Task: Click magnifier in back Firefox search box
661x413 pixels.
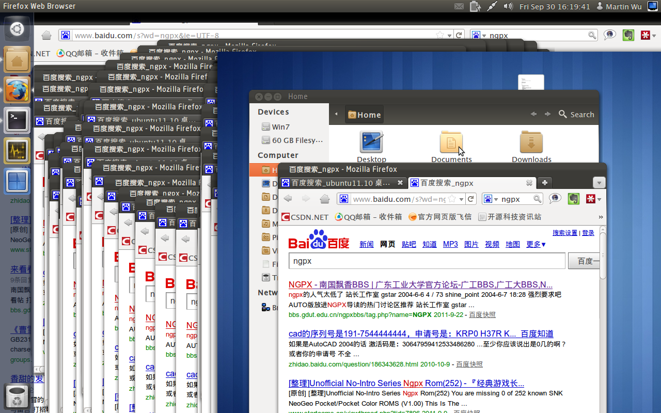Action: click(x=592, y=35)
